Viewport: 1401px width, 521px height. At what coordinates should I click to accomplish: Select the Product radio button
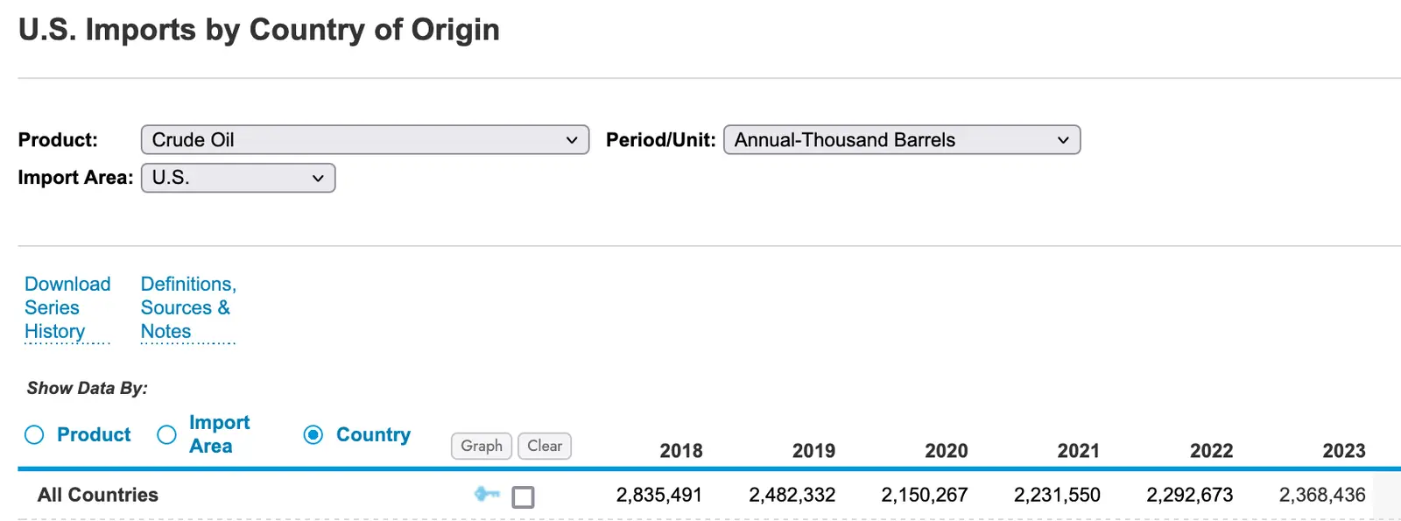[34, 435]
